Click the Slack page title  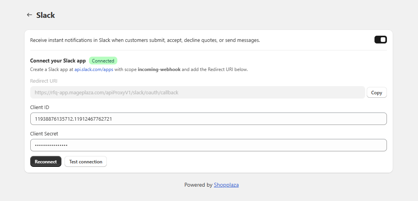tap(45, 15)
